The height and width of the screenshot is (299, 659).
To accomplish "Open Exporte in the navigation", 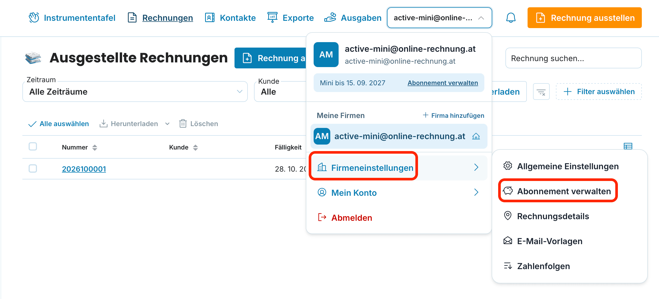I will pyautogui.click(x=291, y=18).
